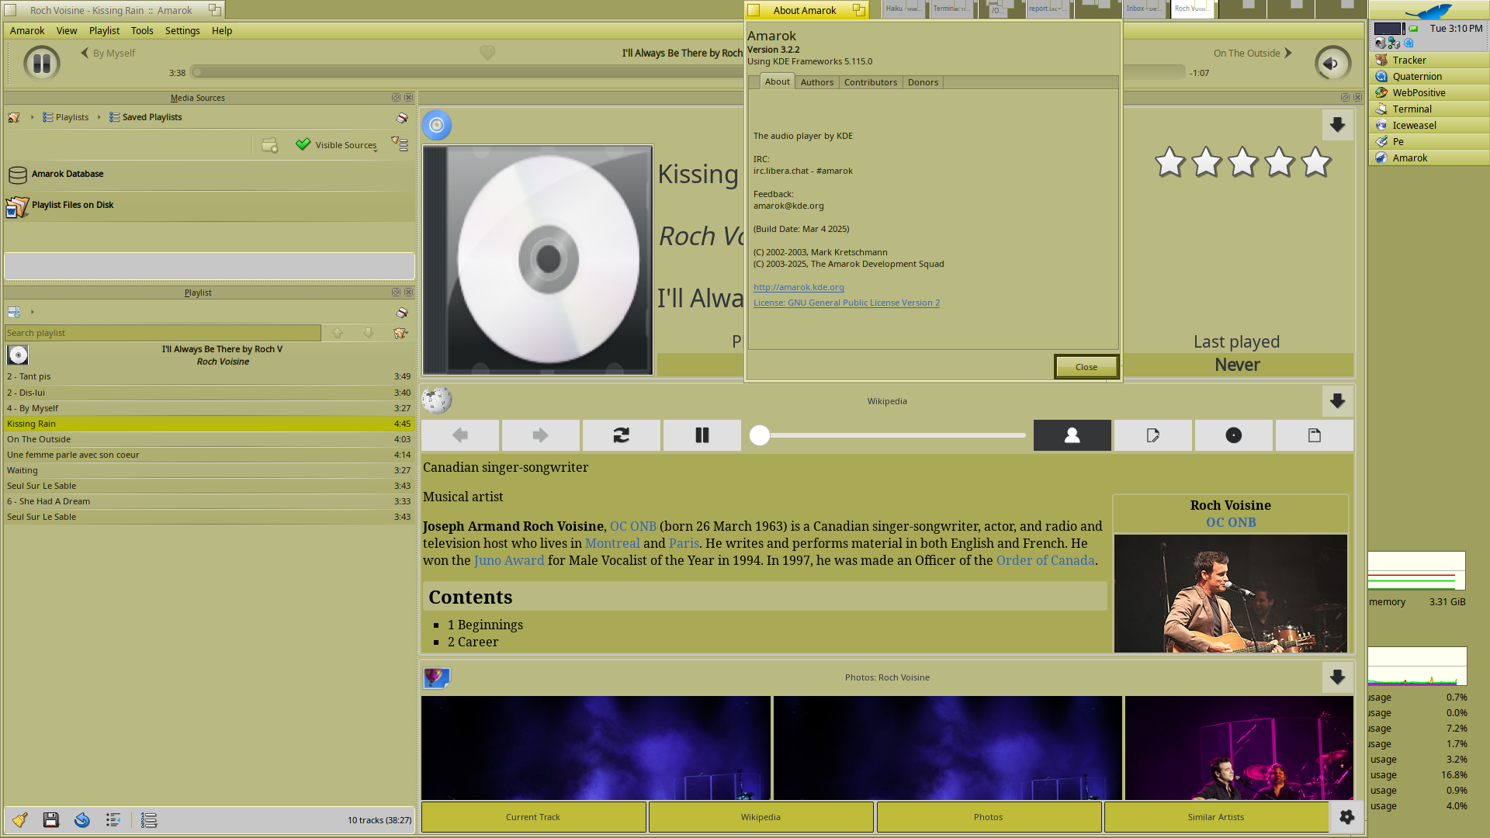Open the Amarok menu
The image size is (1490, 838).
coord(27,30)
